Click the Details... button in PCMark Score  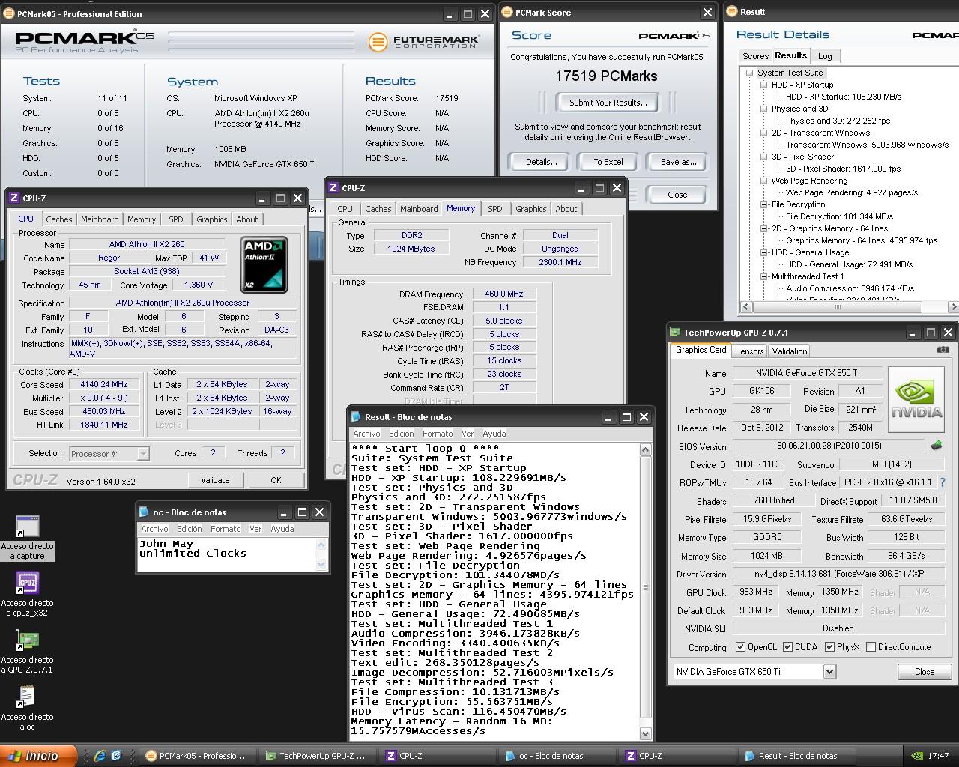541,162
